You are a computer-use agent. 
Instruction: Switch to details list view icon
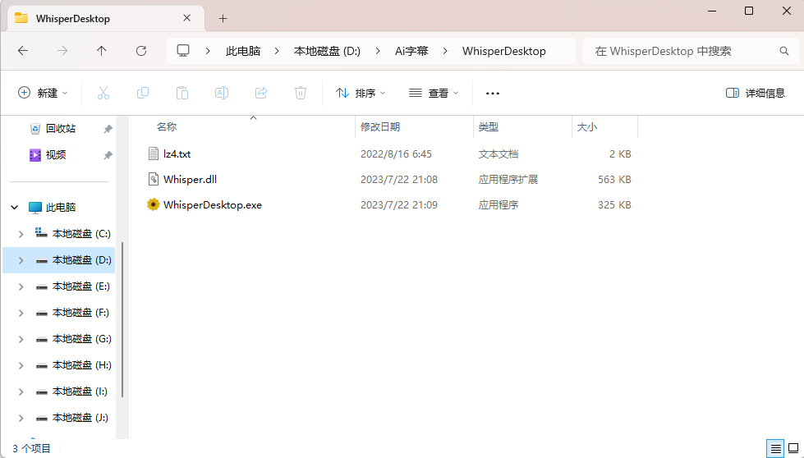pos(776,449)
